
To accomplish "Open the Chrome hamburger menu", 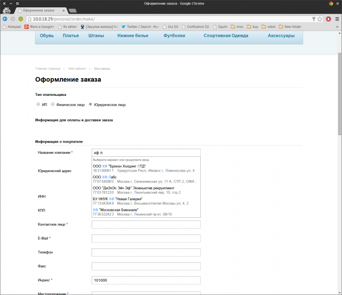I will pos(336,19).
